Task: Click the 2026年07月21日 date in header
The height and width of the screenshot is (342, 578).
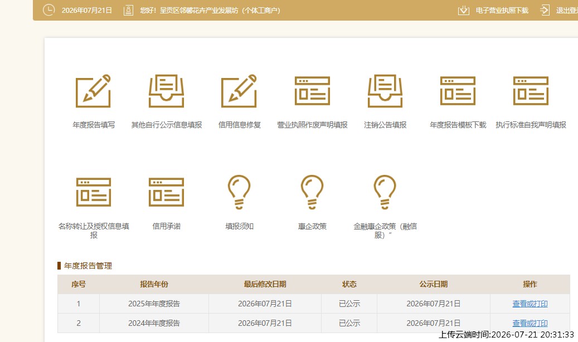Action: pos(86,11)
